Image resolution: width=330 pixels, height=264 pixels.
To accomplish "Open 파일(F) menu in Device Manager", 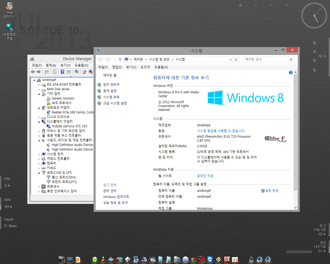I will [37, 65].
